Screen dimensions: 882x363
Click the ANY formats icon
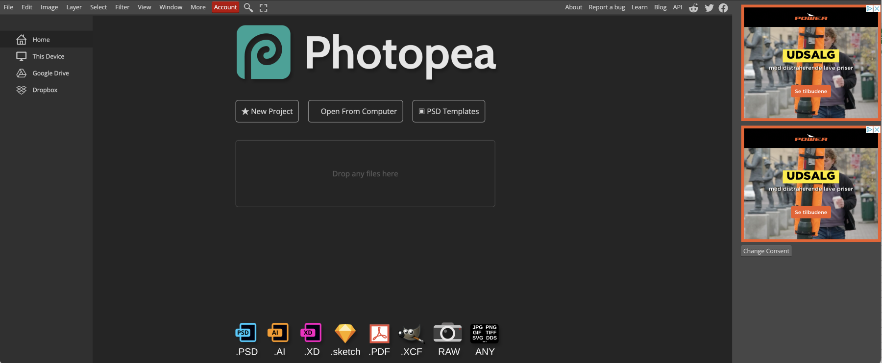(x=485, y=333)
